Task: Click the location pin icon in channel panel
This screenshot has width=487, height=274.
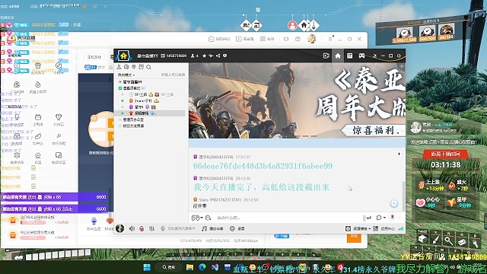Action: coord(134,67)
